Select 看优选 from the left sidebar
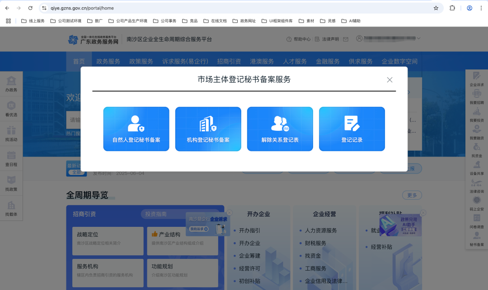Viewport: 488px width, 290px height. click(11, 108)
